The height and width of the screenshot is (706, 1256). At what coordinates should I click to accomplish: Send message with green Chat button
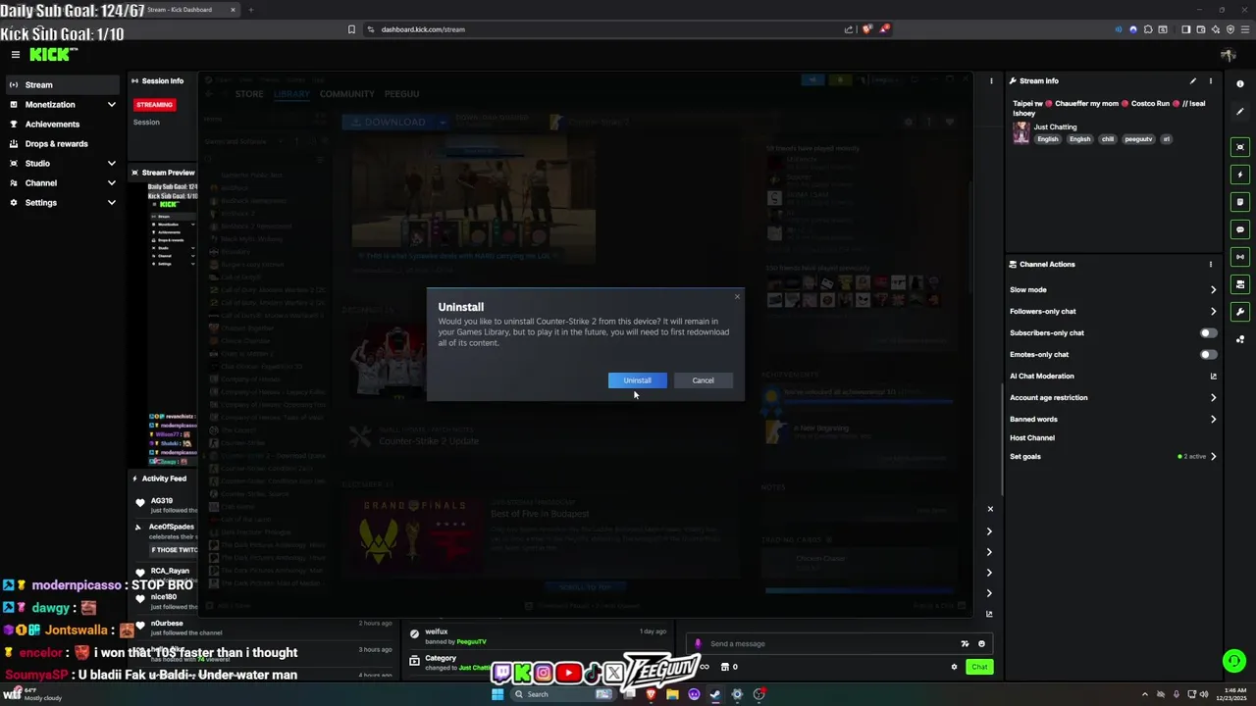point(979,667)
